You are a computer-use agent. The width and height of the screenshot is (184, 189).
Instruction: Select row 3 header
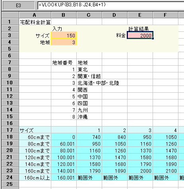10,35
